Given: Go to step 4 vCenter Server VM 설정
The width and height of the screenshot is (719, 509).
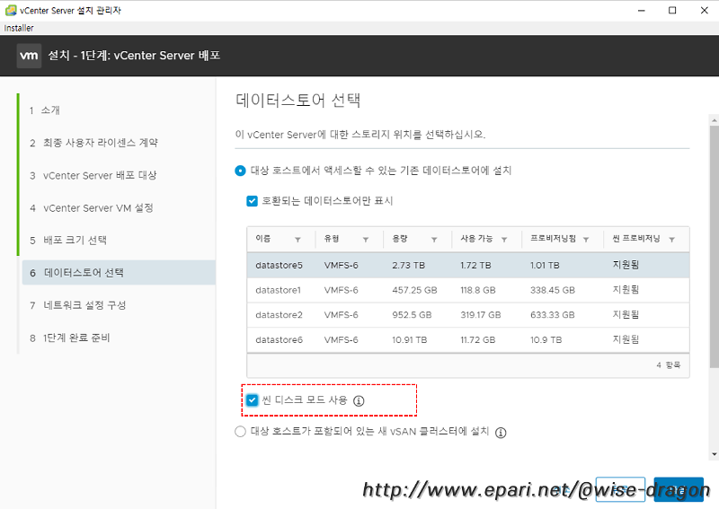Looking at the screenshot, I should tap(92, 208).
